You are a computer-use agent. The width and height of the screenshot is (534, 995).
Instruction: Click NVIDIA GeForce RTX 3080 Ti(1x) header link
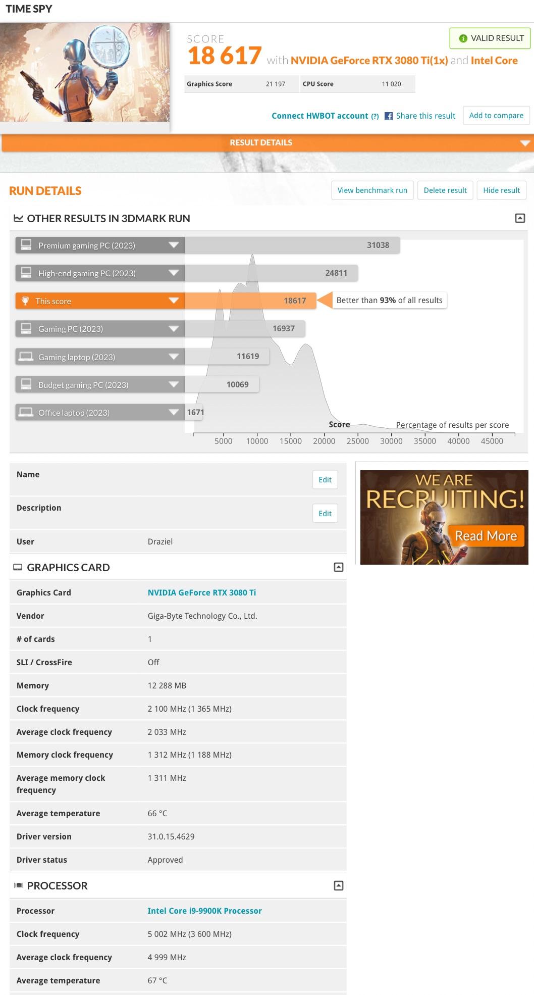point(369,61)
